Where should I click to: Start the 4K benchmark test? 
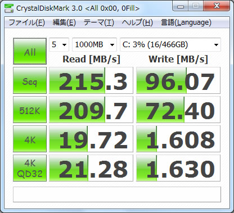(30, 139)
